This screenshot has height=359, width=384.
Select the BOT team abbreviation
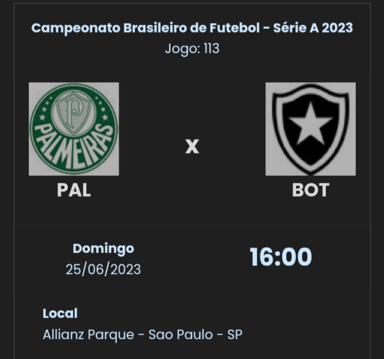click(310, 190)
